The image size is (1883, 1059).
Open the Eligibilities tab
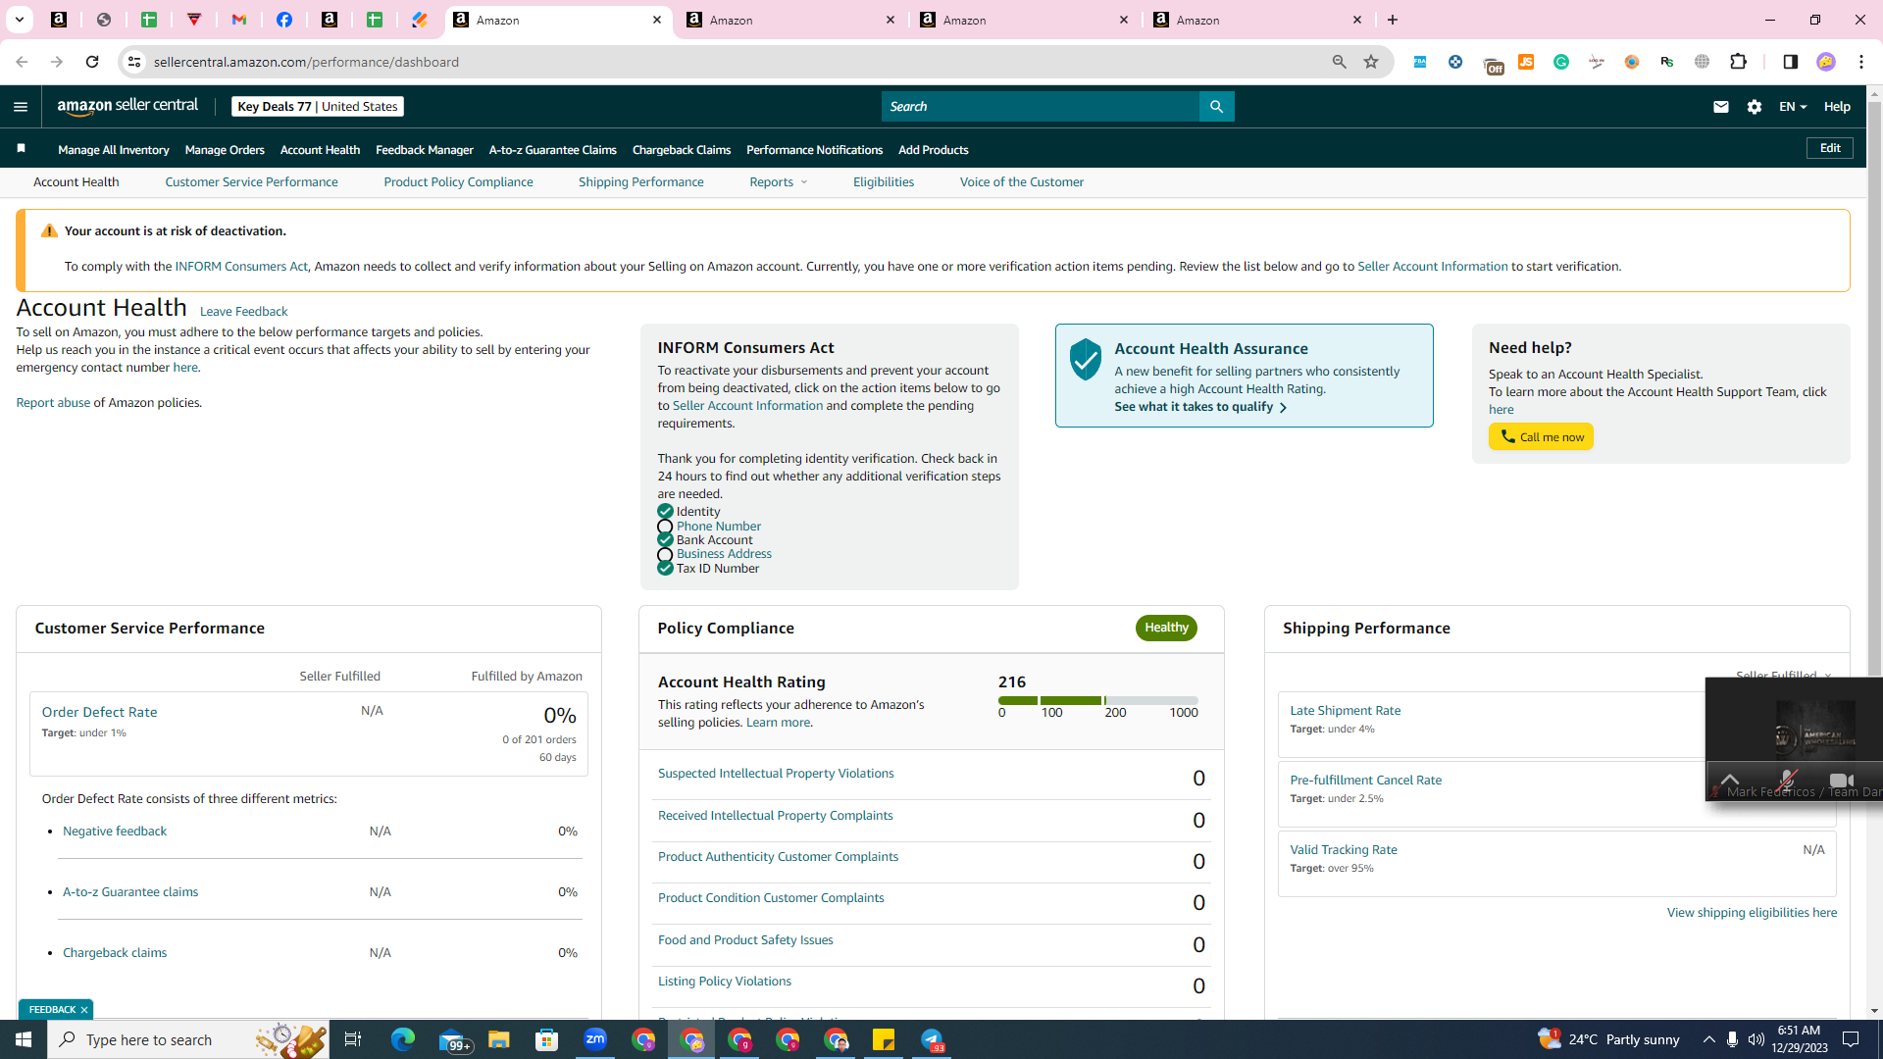[x=883, y=182]
